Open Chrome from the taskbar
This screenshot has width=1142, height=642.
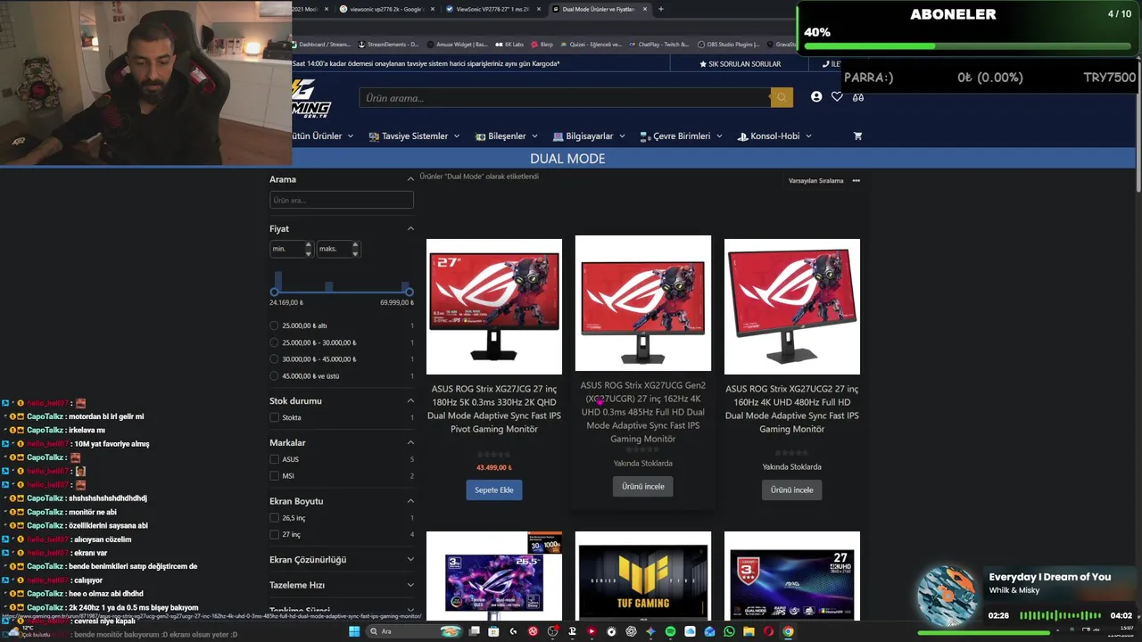pos(788,631)
